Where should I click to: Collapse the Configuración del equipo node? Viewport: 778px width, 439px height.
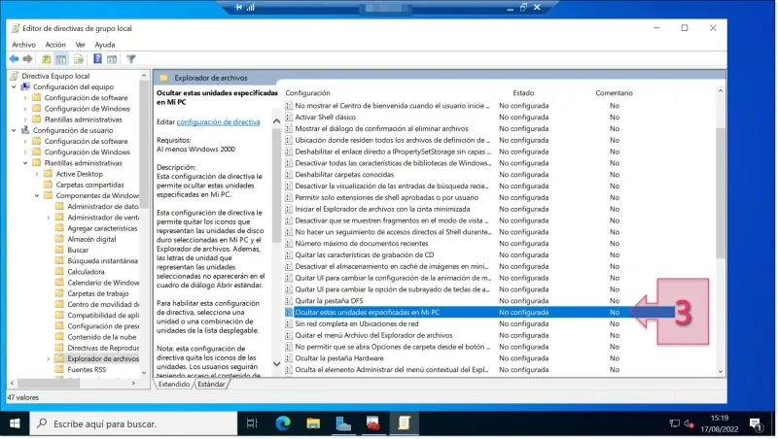pyautogui.click(x=14, y=86)
